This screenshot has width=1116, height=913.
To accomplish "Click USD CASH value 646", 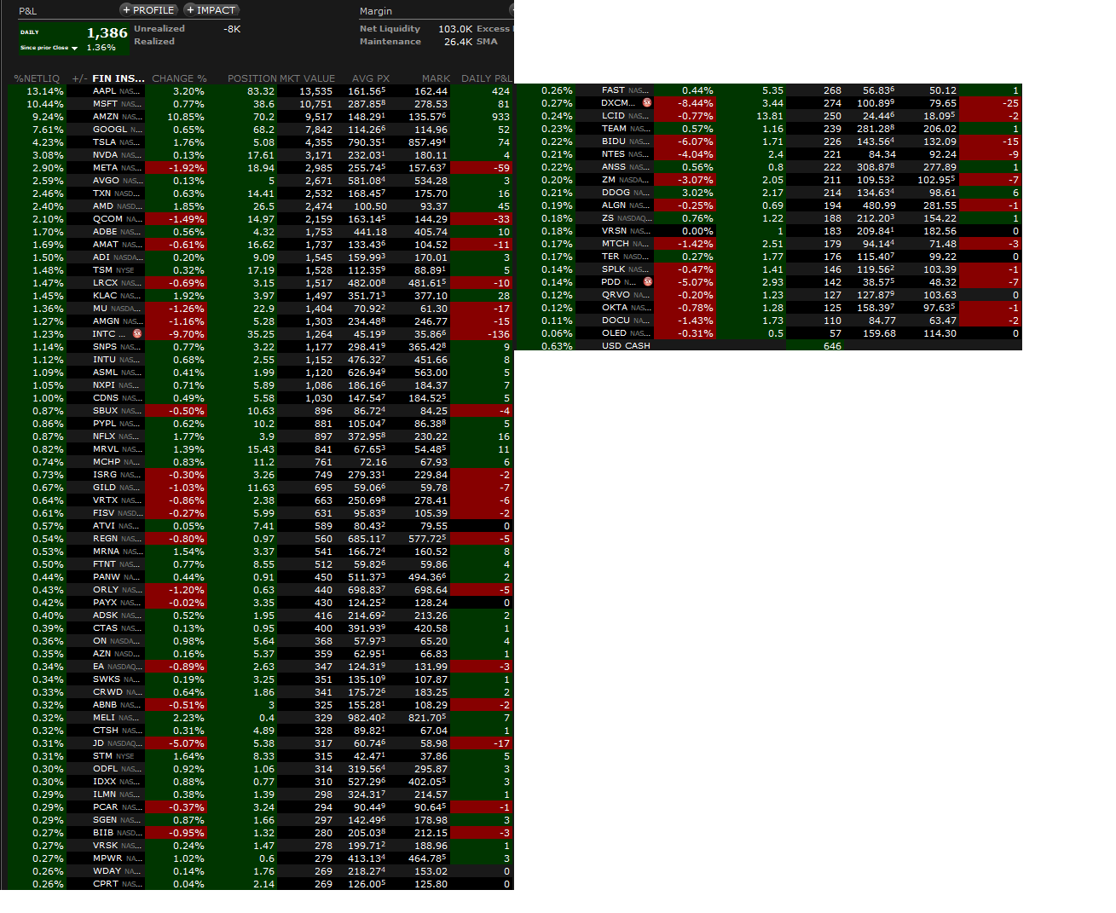I will pyautogui.click(x=832, y=346).
